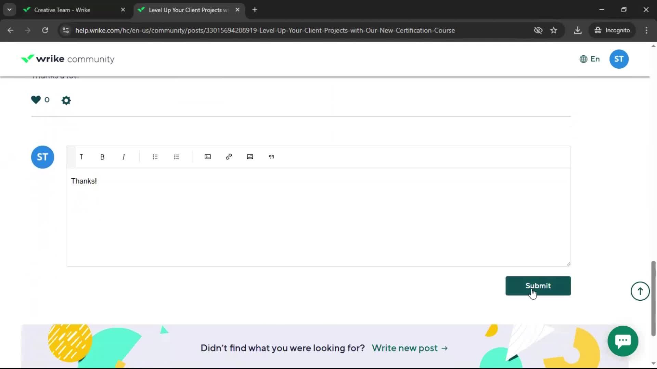Toggle bold formatting in editor
The width and height of the screenshot is (657, 369).
pos(102,157)
